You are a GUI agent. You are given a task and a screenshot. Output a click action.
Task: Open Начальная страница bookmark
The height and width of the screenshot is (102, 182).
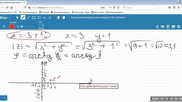click(x=60, y=12)
